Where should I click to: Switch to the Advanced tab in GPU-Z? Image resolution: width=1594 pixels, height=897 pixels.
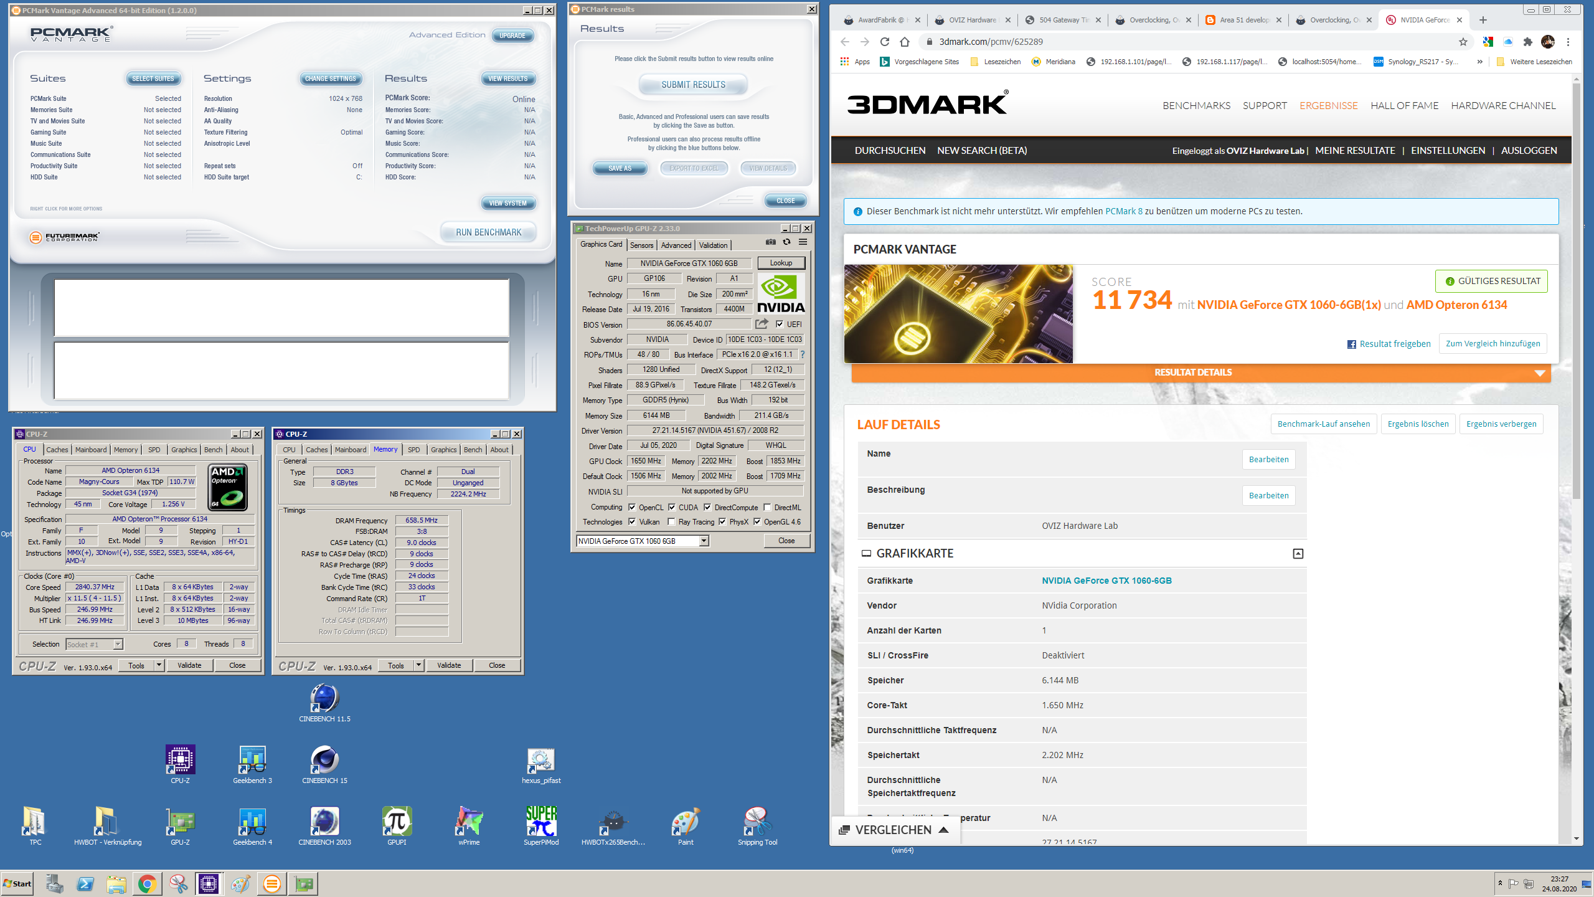(x=676, y=245)
